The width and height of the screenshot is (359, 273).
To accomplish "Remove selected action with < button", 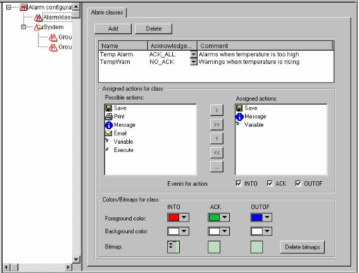I will (217, 139).
